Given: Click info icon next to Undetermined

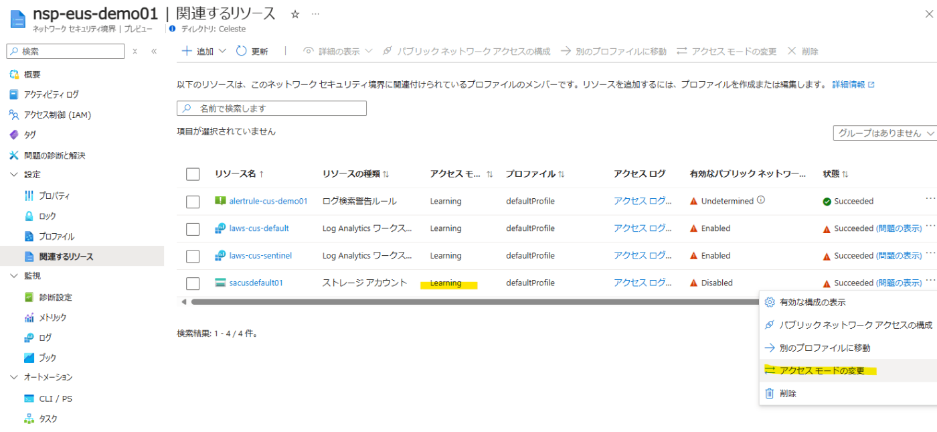Looking at the screenshot, I should click(761, 200).
